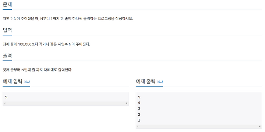Click the 입력 section heading
Viewport: 265px width, 132px height.
tap(7, 30)
